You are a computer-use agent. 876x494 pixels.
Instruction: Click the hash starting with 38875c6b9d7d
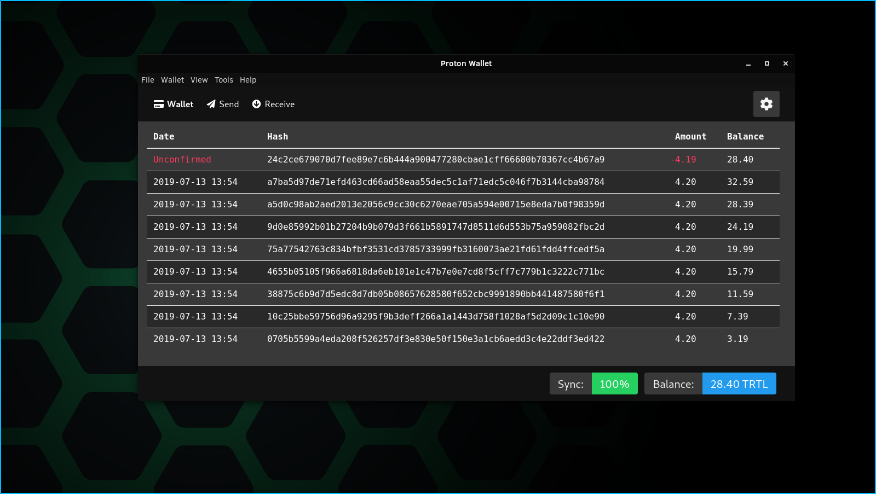pyautogui.click(x=436, y=294)
